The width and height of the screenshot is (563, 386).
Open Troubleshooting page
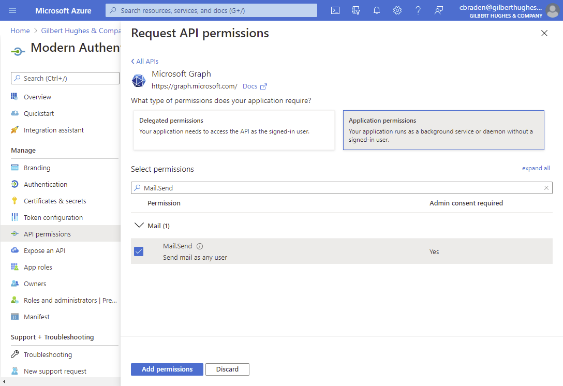[x=48, y=355]
